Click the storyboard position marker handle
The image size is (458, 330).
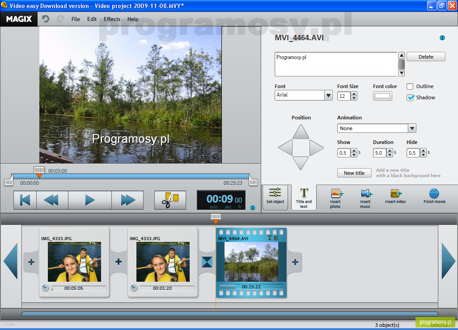[x=216, y=217]
